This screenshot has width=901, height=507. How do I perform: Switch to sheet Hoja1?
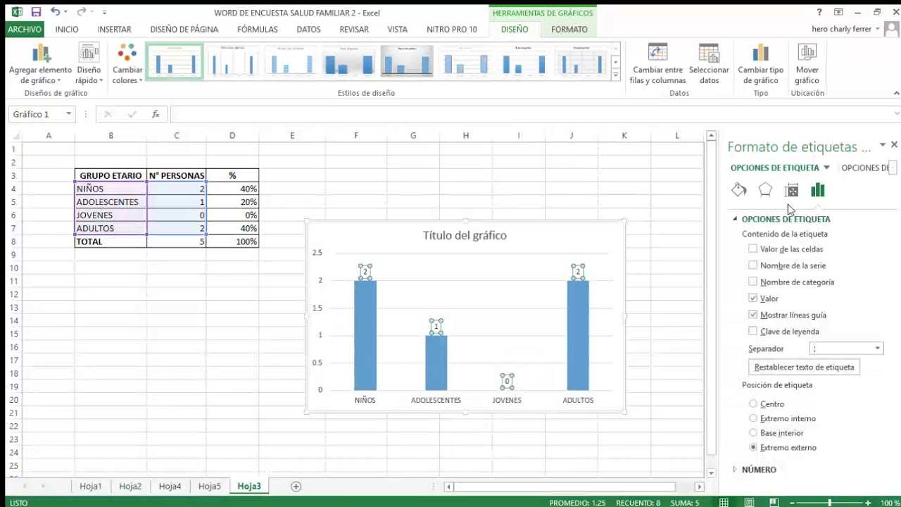coord(91,487)
